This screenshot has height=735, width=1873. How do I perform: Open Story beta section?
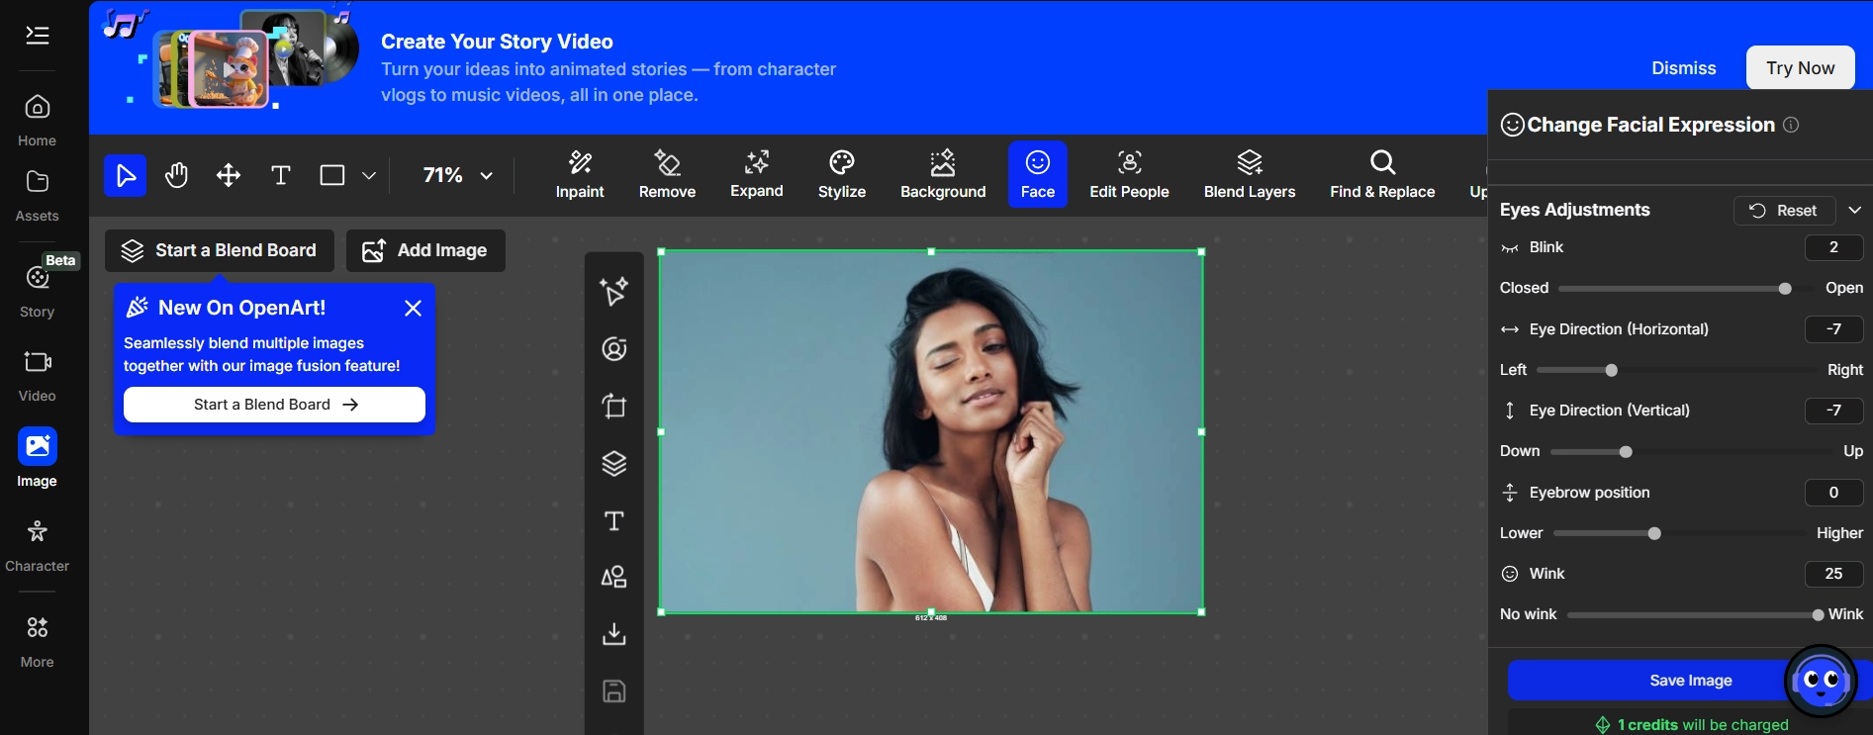click(x=37, y=290)
